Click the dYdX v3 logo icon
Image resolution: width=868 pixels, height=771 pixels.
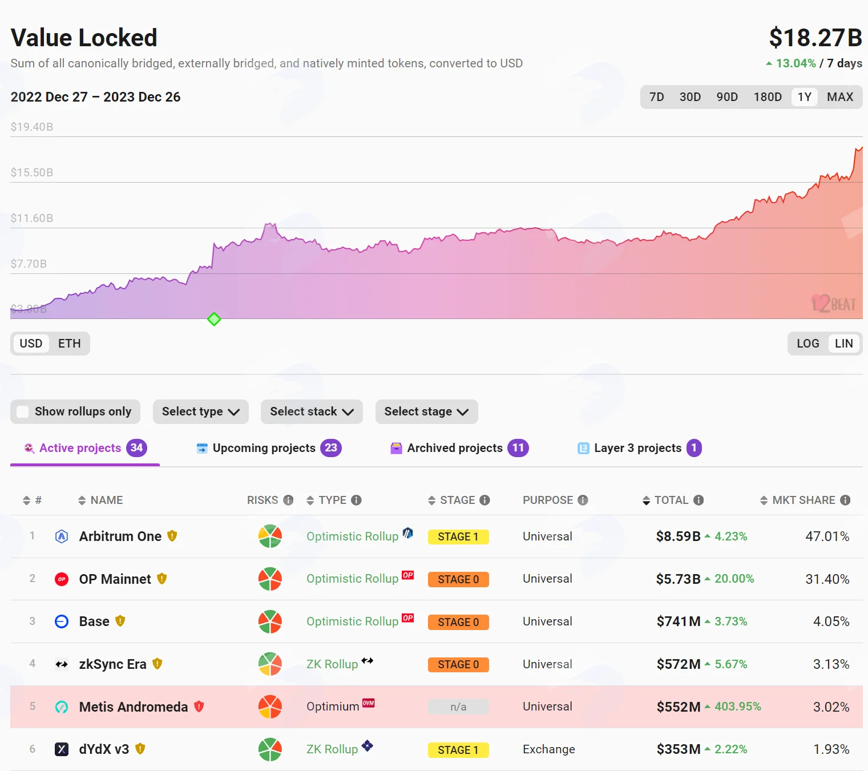click(x=62, y=749)
